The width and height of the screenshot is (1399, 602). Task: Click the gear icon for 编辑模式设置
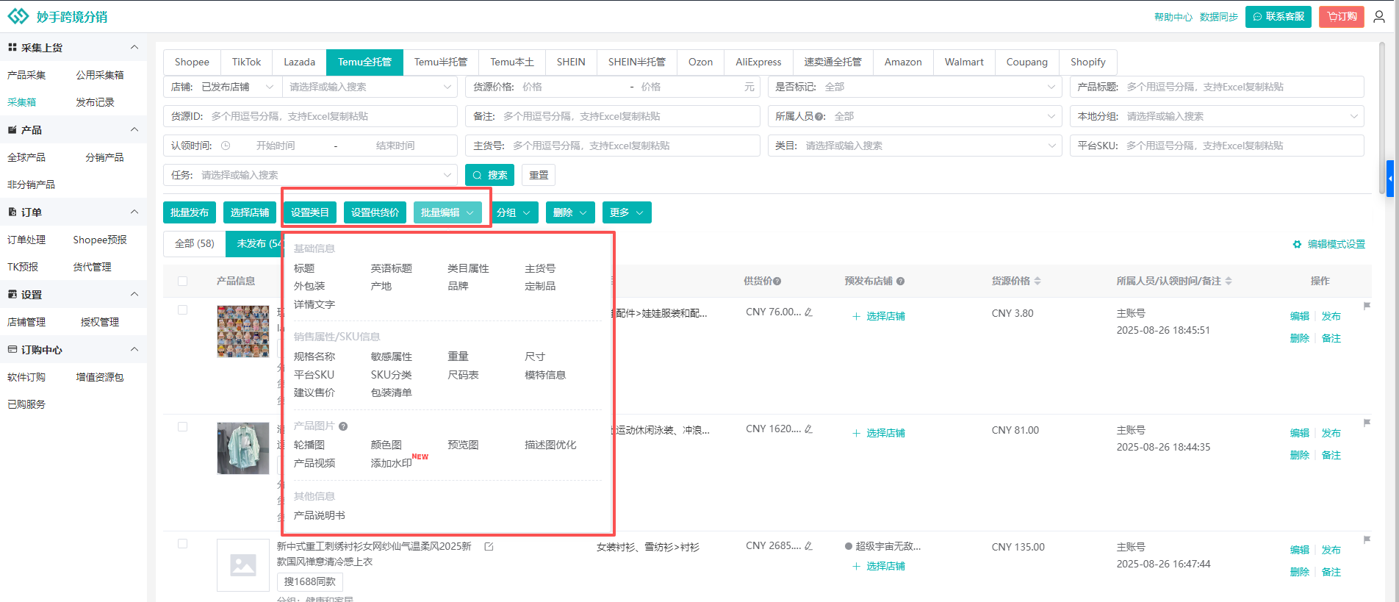pyautogui.click(x=1297, y=244)
